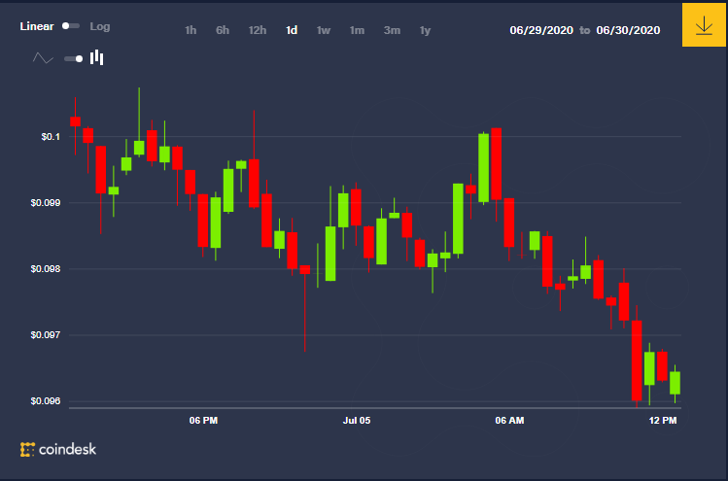Open the start date 06/29/2020
This screenshot has width=728, height=481.
pos(541,30)
